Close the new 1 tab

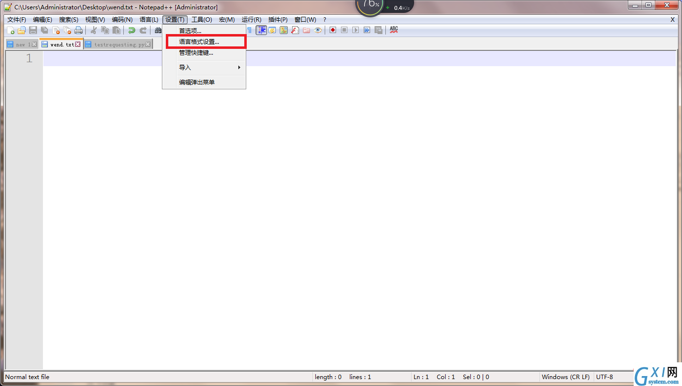(35, 44)
